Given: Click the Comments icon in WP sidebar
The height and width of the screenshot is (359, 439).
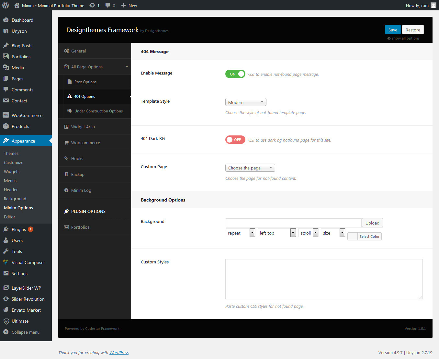Looking at the screenshot, I should pyautogui.click(x=6, y=89).
